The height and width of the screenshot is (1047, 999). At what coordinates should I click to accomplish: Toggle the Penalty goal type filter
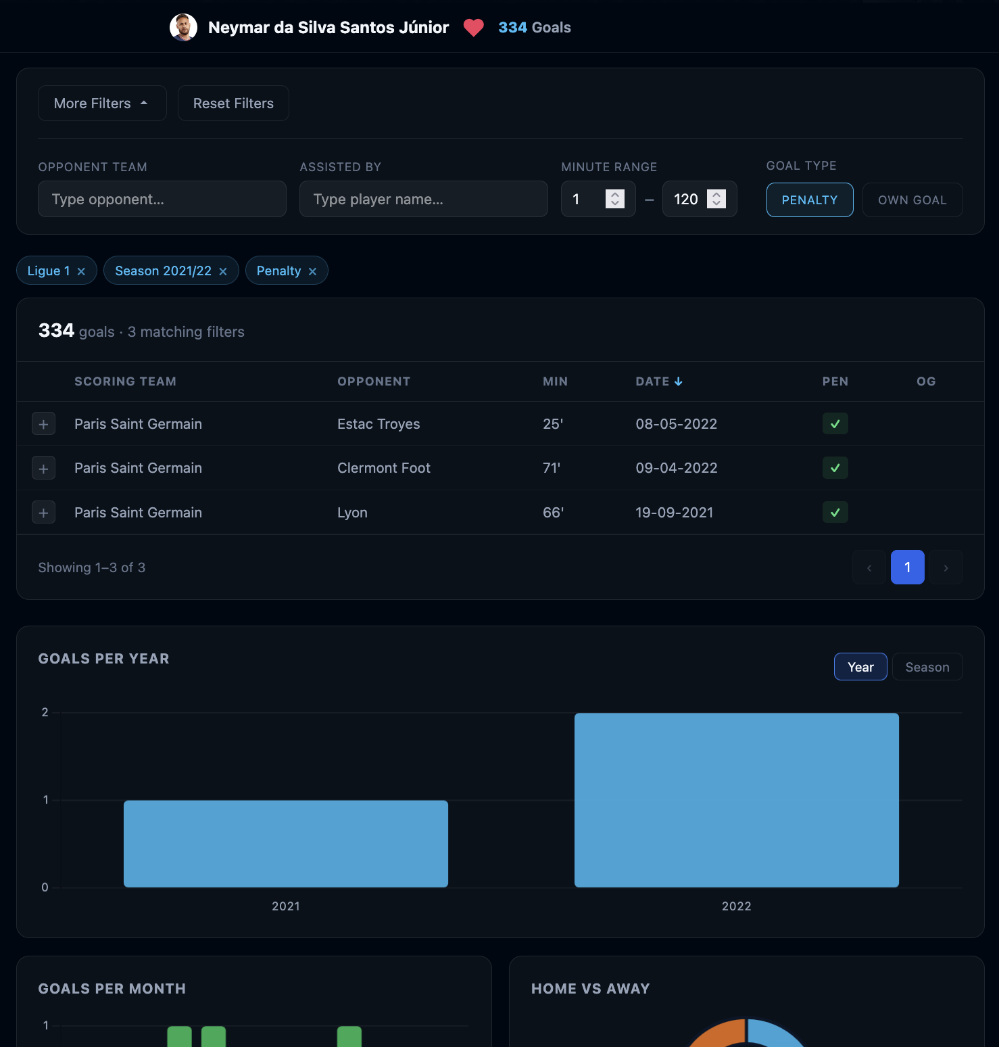click(x=810, y=200)
